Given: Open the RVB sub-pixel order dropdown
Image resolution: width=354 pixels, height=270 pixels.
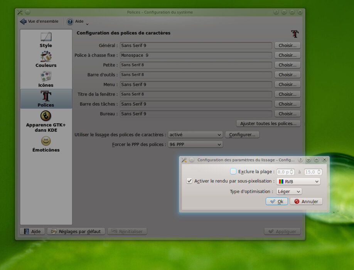Looking at the screenshot, I should 298,181.
